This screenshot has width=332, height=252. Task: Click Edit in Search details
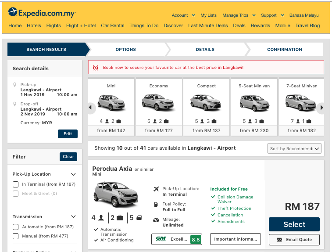coord(68,134)
